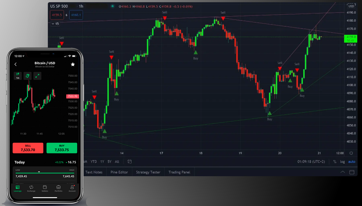Open the US SP 500 symbol selector

coord(59,6)
